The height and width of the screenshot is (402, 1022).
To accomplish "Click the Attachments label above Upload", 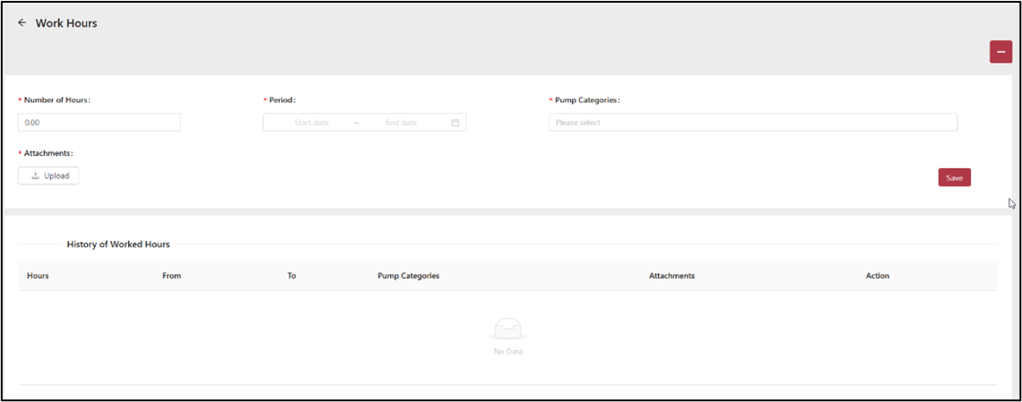I will pyautogui.click(x=48, y=153).
